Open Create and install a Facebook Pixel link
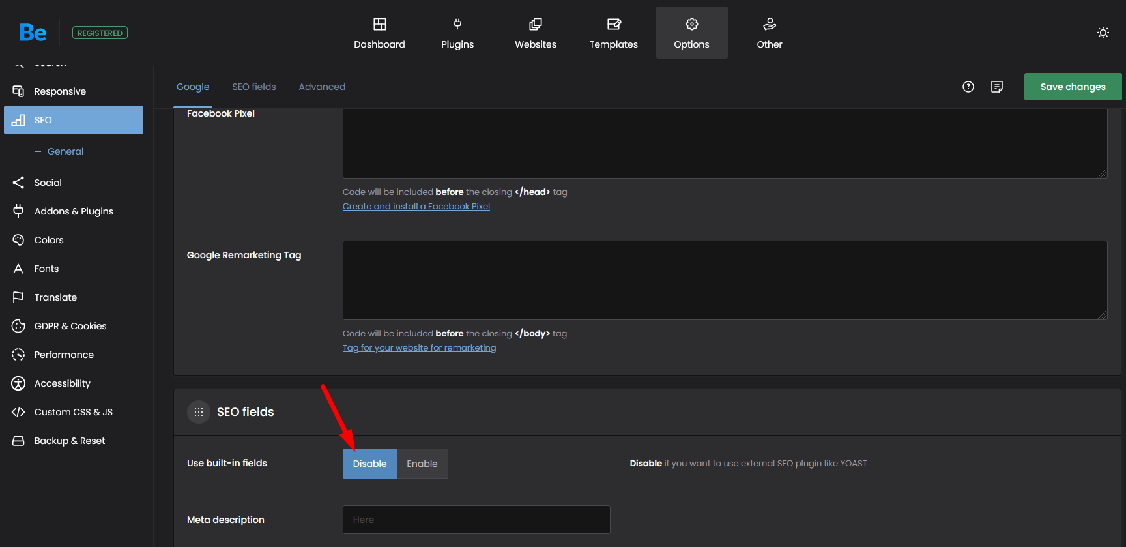1126x547 pixels. pos(416,206)
